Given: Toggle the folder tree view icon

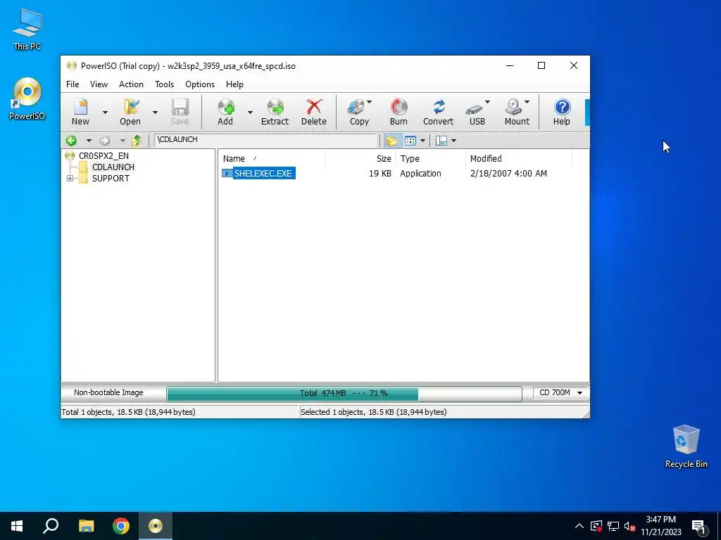Looking at the screenshot, I should click(x=391, y=141).
